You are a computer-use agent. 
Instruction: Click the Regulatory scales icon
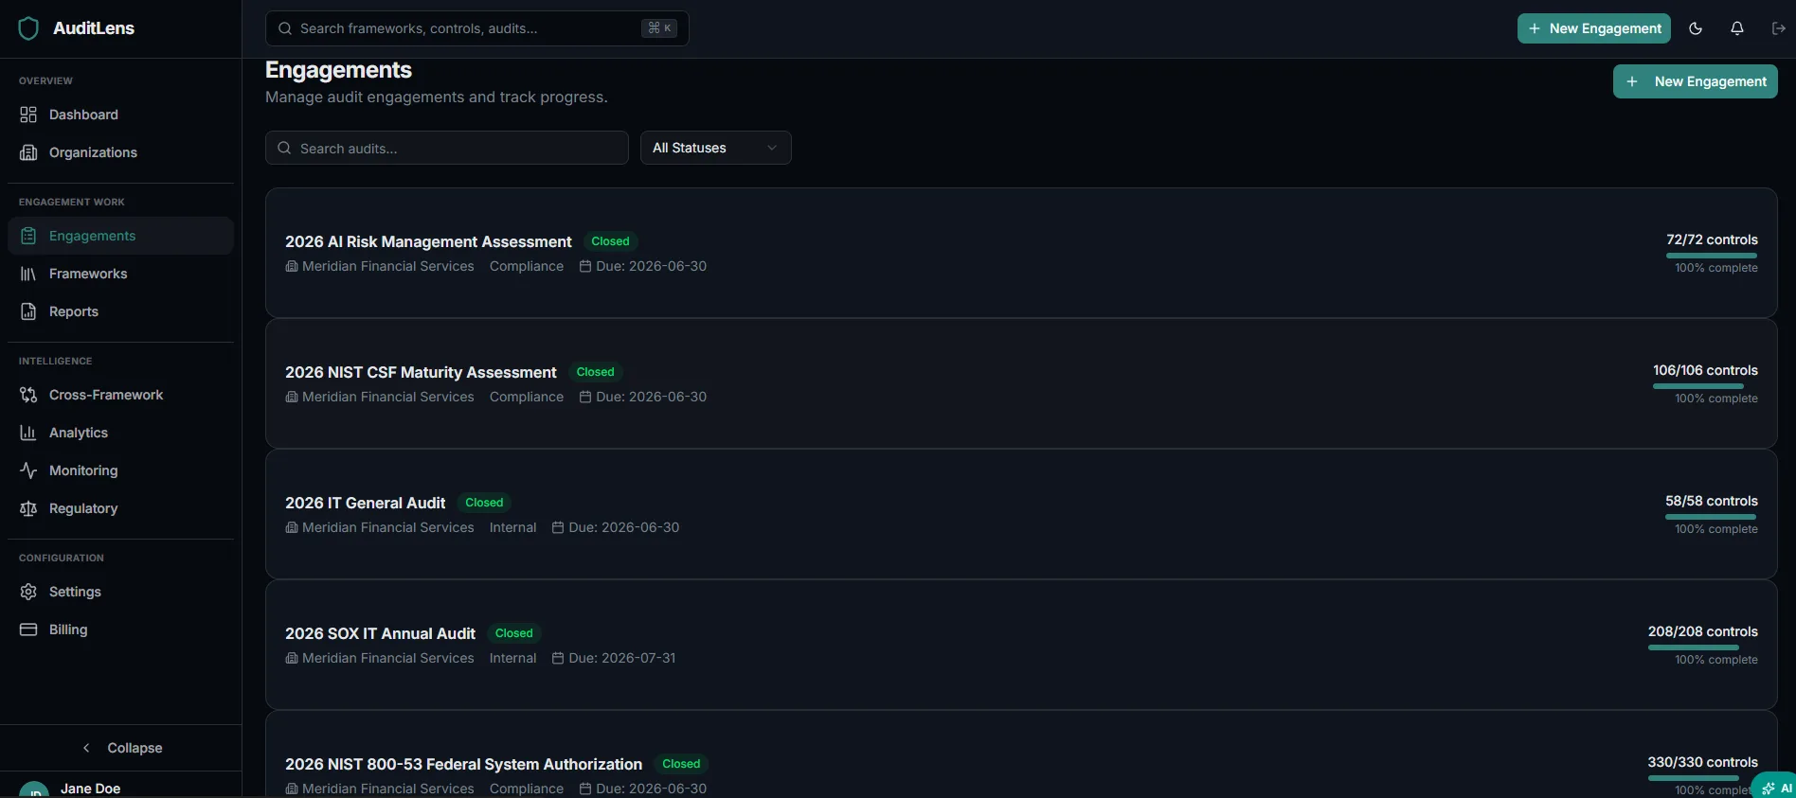28,508
